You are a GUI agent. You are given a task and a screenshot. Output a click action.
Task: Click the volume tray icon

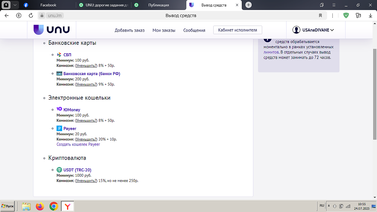pyautogui.click(x=335, y=206)
